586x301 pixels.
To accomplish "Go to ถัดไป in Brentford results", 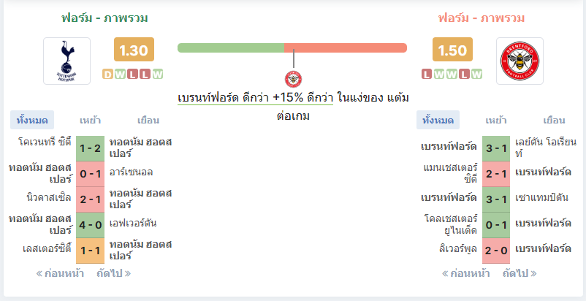I will [x=520, y=273].
